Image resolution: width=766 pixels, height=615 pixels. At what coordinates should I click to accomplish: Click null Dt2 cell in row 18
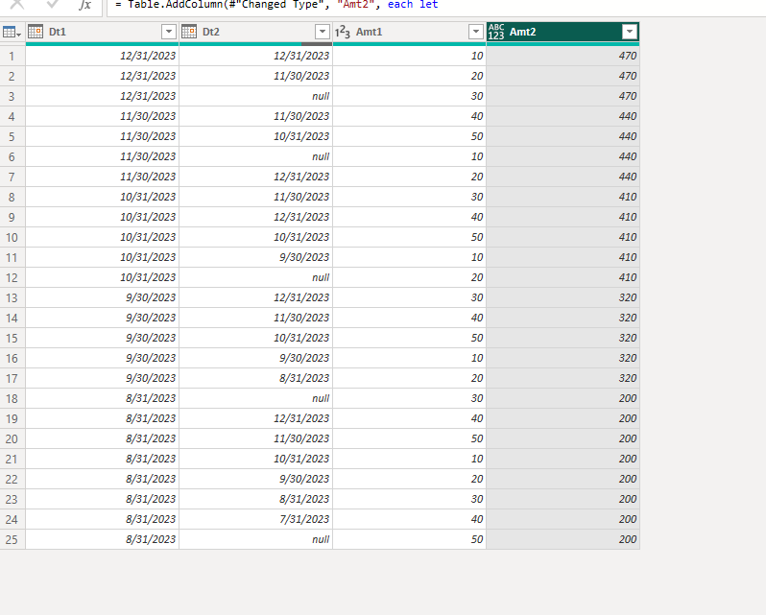coord(255,398)
